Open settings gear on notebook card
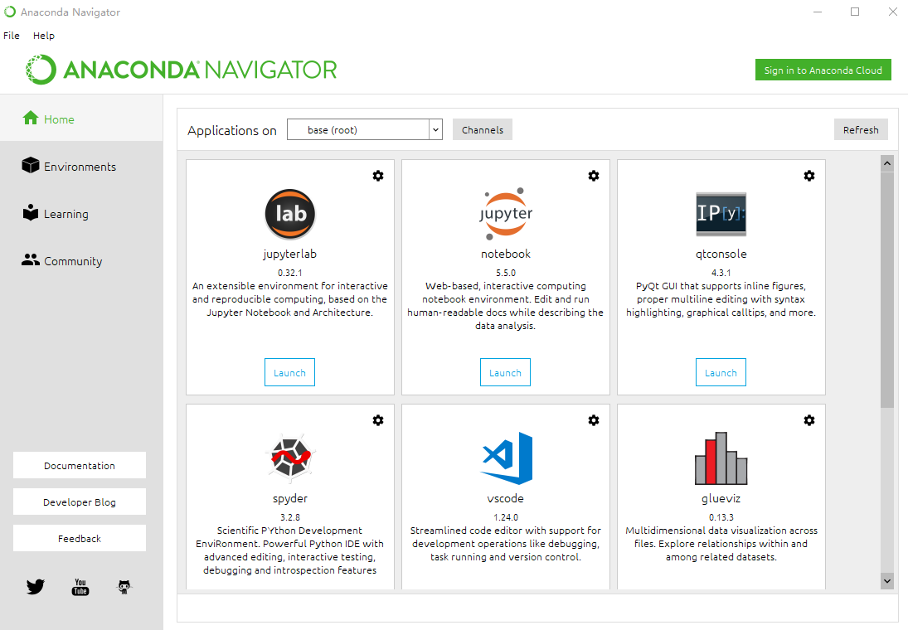Viewport: 908px width, 630px height. tap(594, 176)
